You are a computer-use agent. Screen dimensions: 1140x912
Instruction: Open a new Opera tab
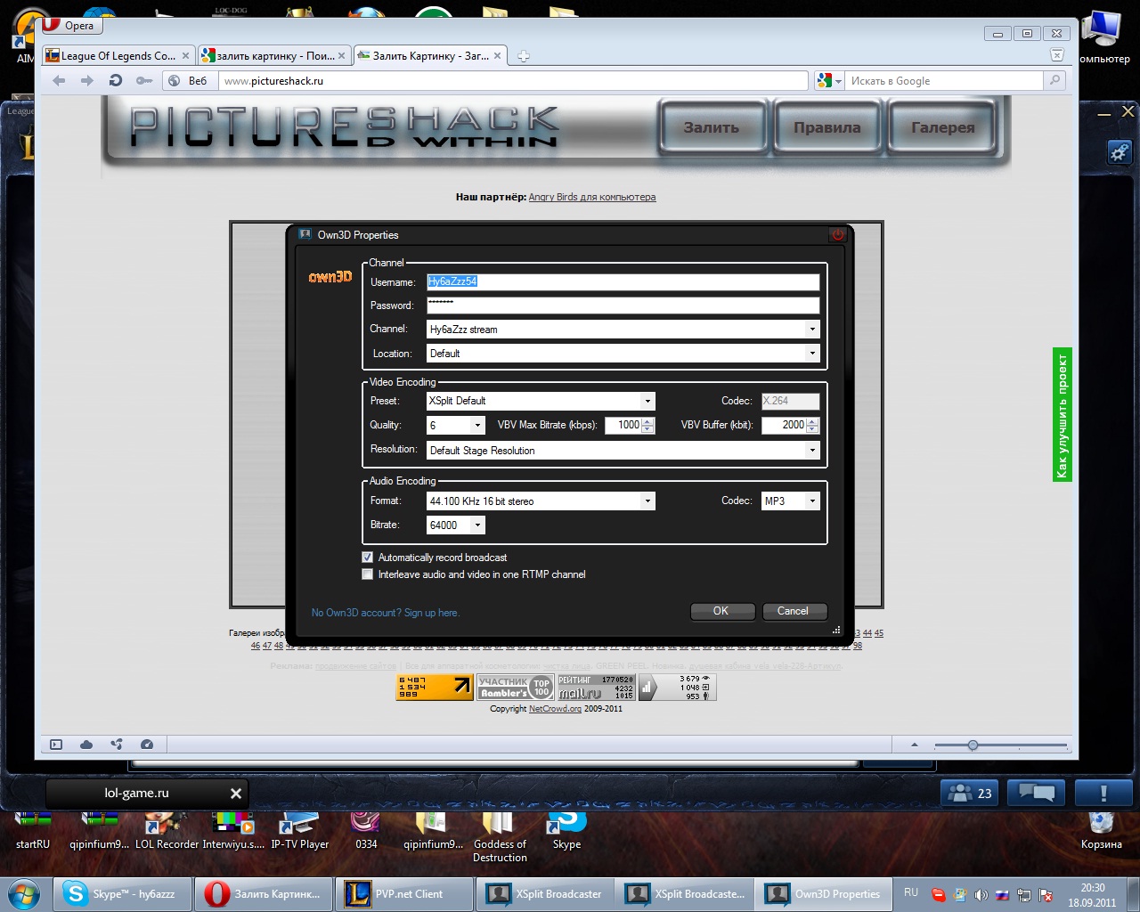click(x=524, y=56)
